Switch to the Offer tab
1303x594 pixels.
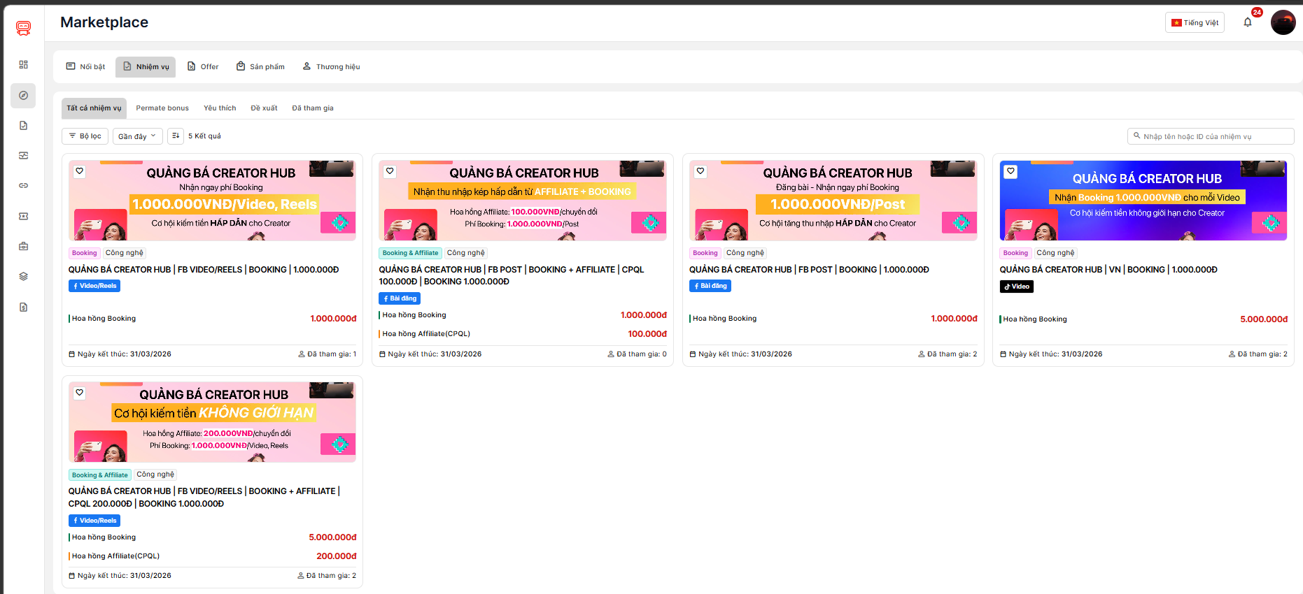(x=203, y=66)
